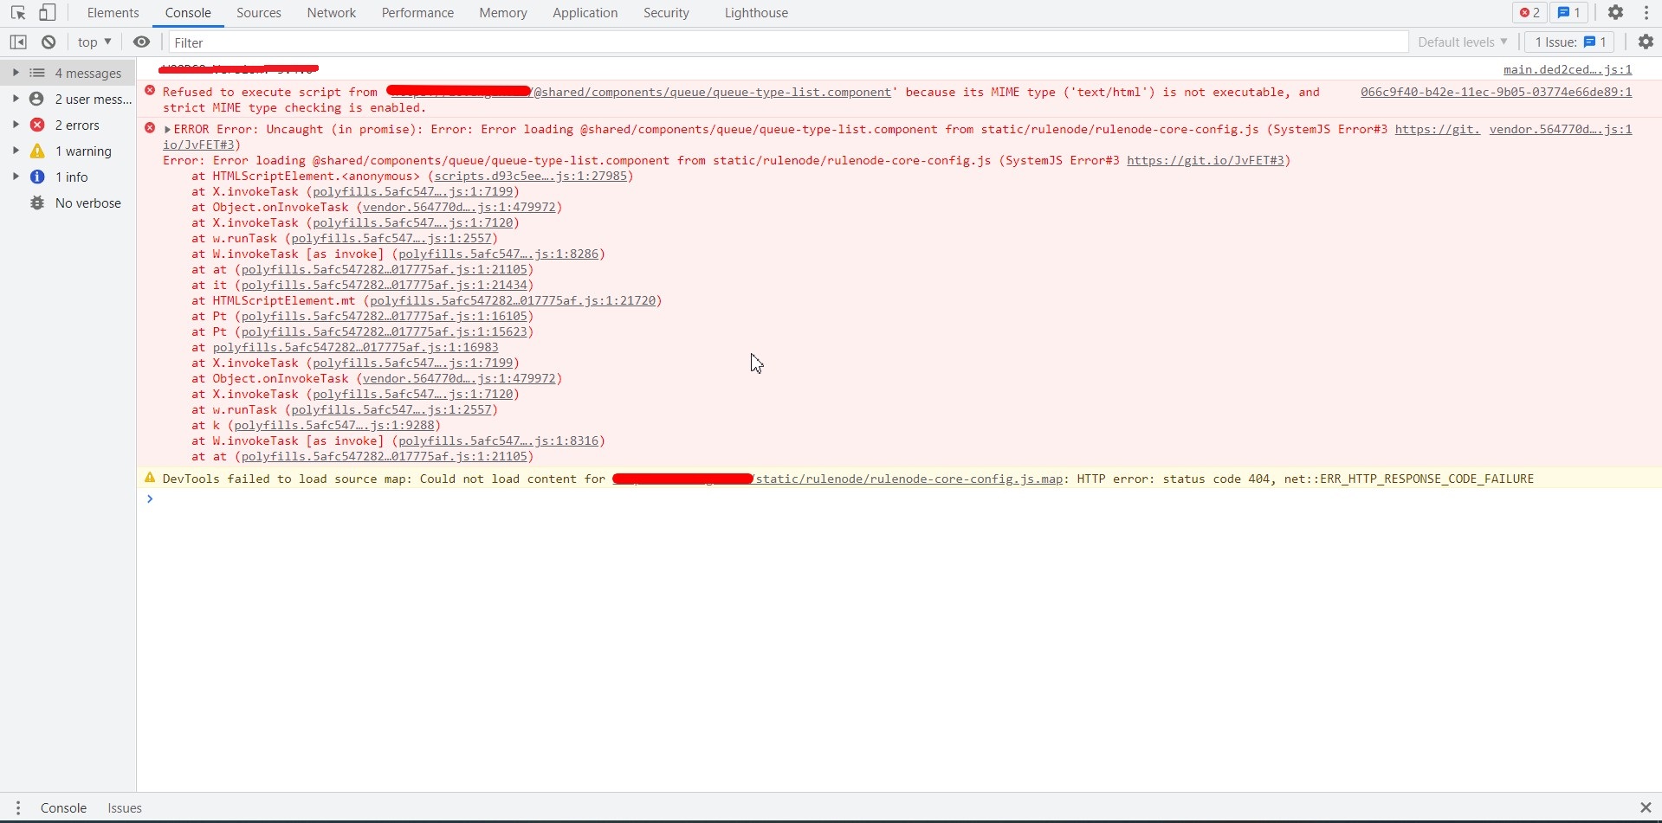Viewport: 1662px width, 823px height.
Task: Click the red error counter badge
Action: click(x=1529, y=12)
